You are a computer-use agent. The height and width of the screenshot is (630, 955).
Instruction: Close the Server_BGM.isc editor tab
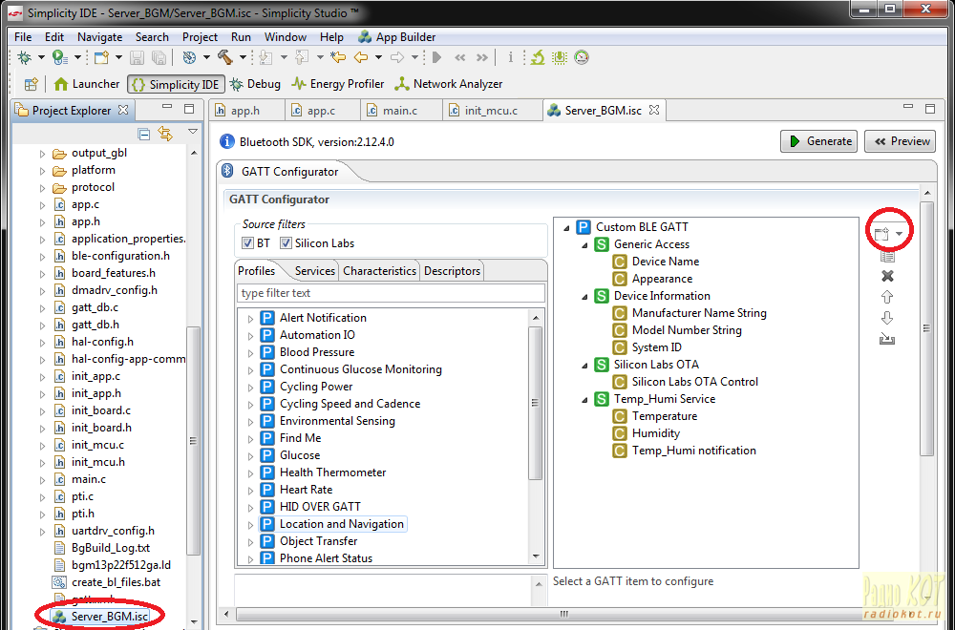coord(655,110)
